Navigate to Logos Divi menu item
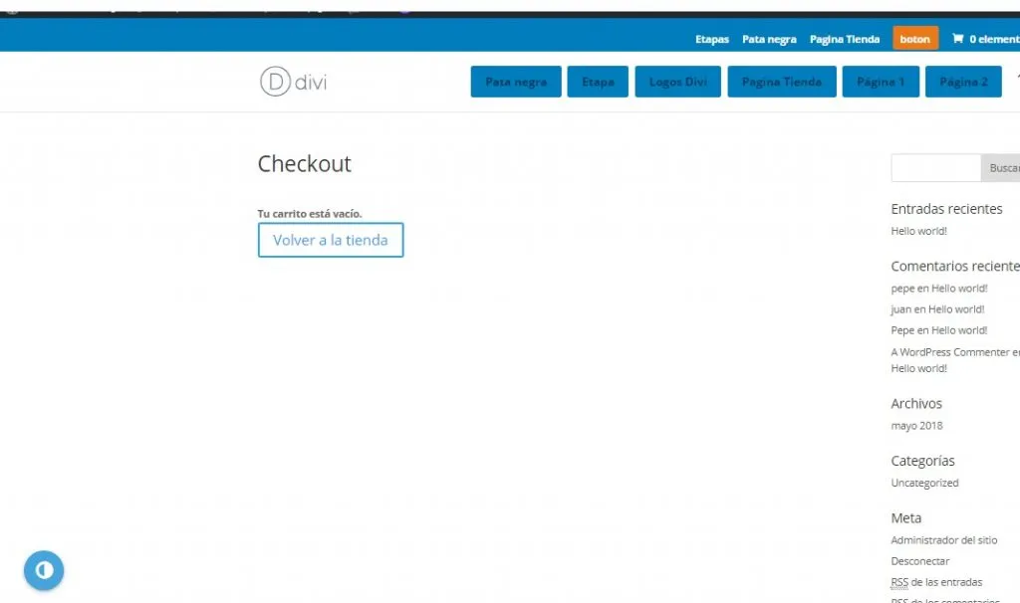 tap(677, 82)
